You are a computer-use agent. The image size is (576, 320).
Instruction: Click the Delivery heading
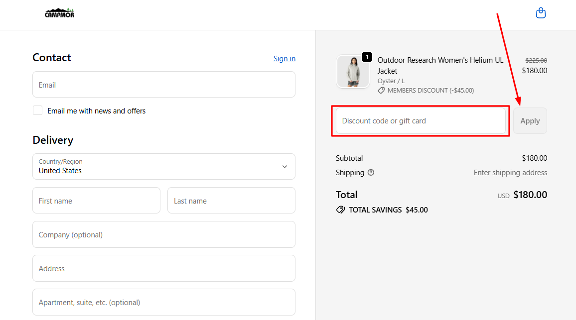[x=53, y=140]
